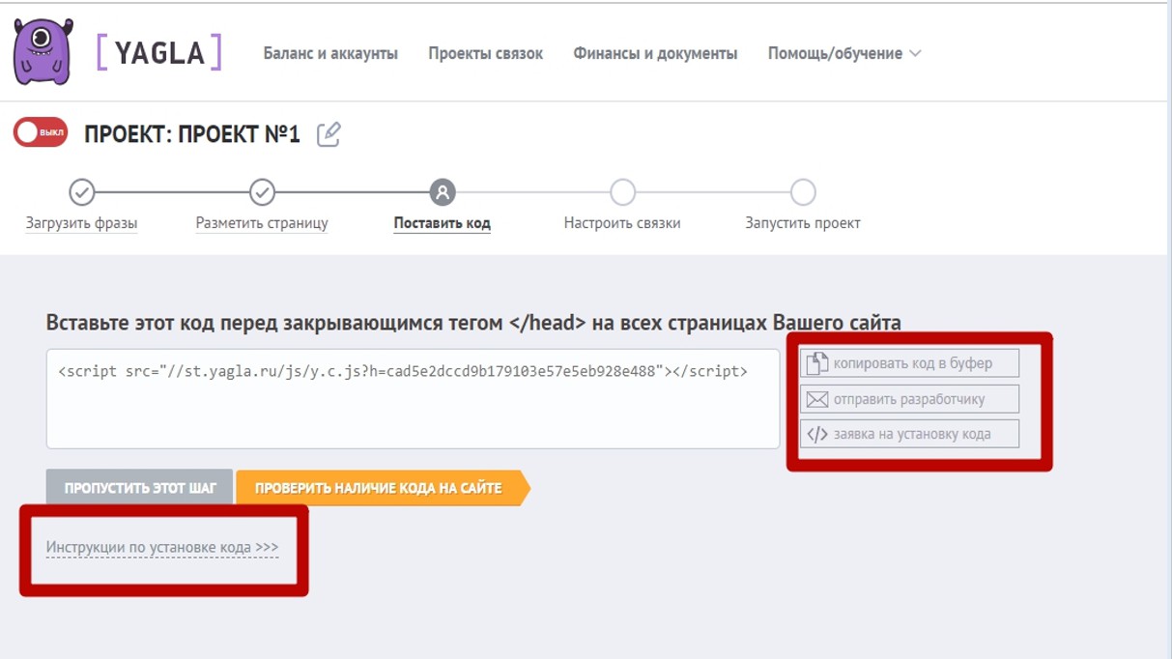Screen dimensions: 1172x659
Task: Select the Запустить проект step label
Action: (803, 223)
